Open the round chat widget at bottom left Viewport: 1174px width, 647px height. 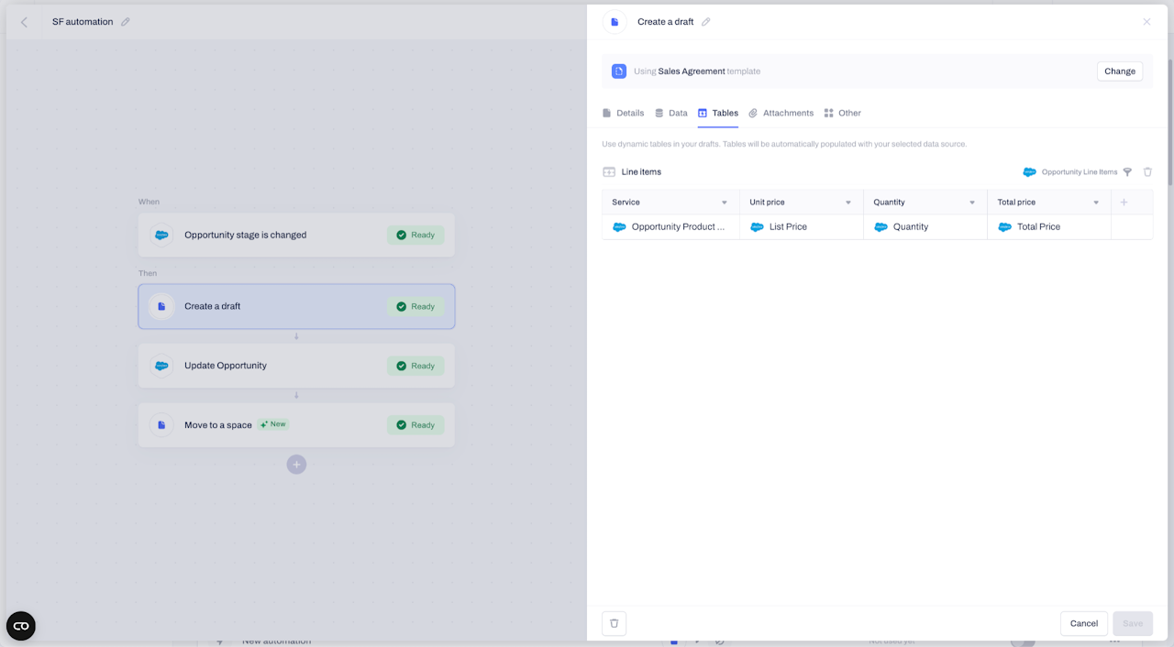point(21,626)
